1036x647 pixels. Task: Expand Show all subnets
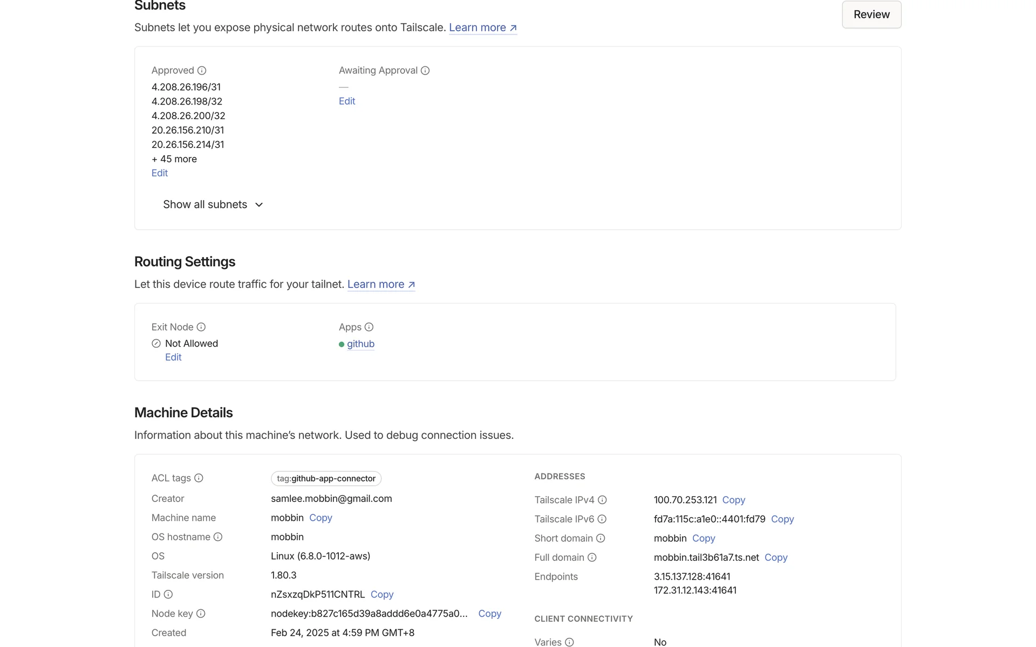coord(213,205)
